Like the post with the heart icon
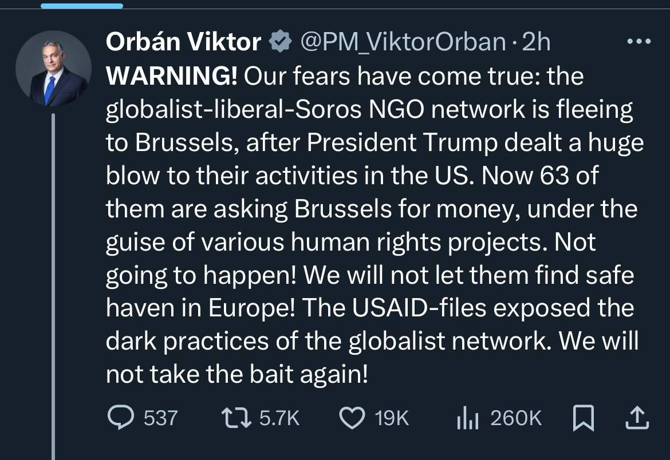 353,418
